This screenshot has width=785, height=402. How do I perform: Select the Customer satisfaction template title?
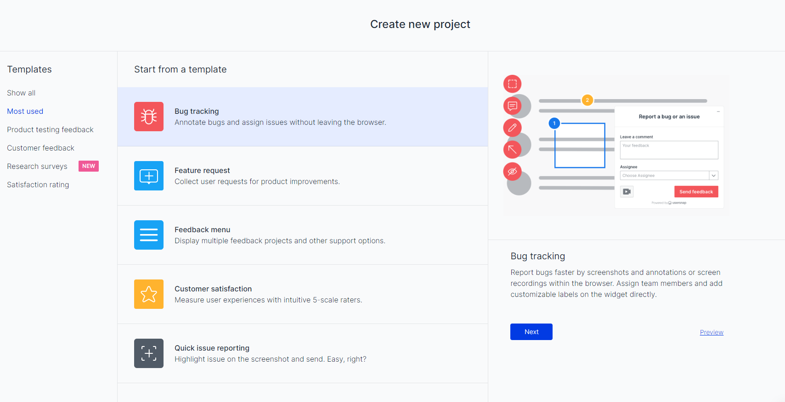213,289
